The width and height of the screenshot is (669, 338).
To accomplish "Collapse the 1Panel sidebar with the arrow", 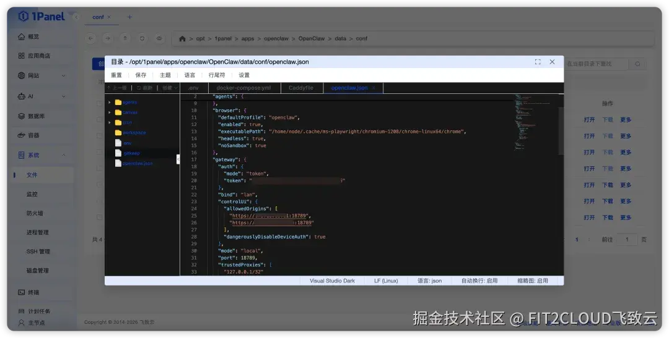I will pyautogui.click(x=76, y=17).
